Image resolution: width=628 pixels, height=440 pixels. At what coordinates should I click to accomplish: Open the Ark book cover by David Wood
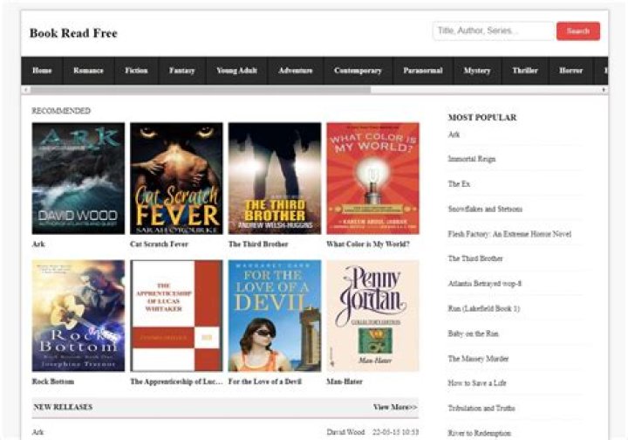[78, 178]
